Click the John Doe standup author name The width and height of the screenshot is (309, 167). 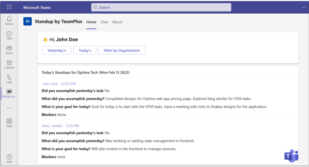(50, 84)
